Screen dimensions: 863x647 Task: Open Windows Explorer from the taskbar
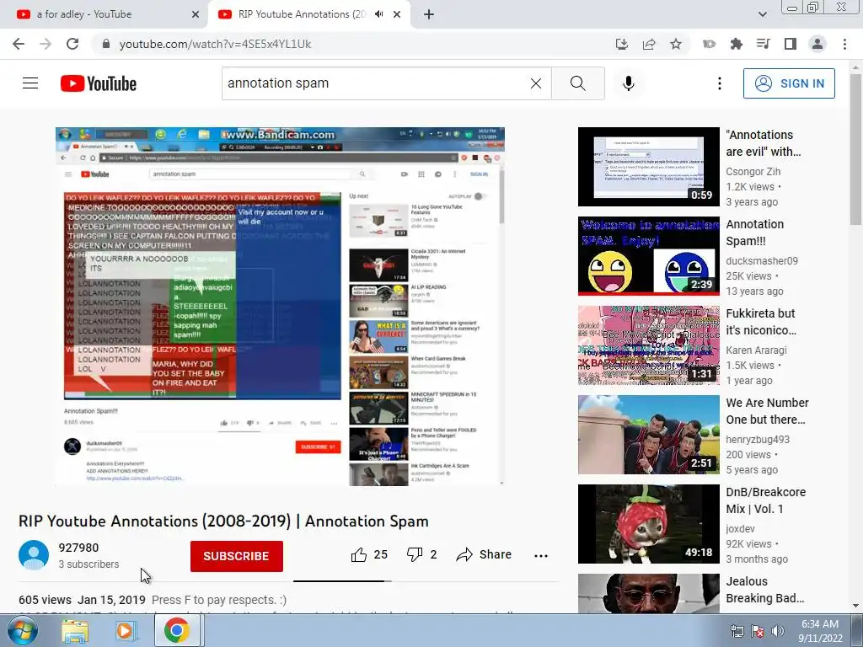75,631
